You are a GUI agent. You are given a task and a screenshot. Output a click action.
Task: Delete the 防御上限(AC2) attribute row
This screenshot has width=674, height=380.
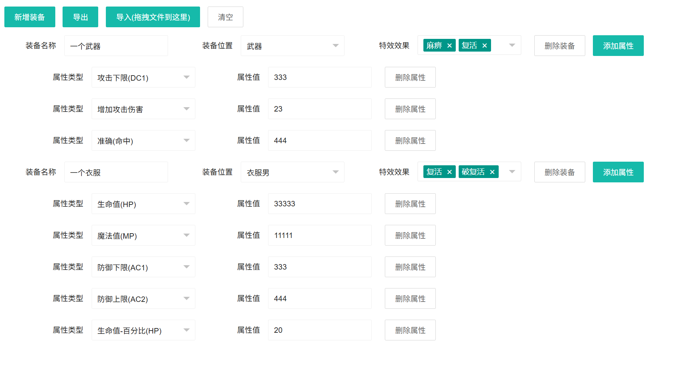point(410,299)
